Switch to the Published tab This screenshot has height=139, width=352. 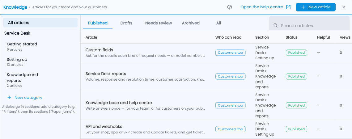98,23
